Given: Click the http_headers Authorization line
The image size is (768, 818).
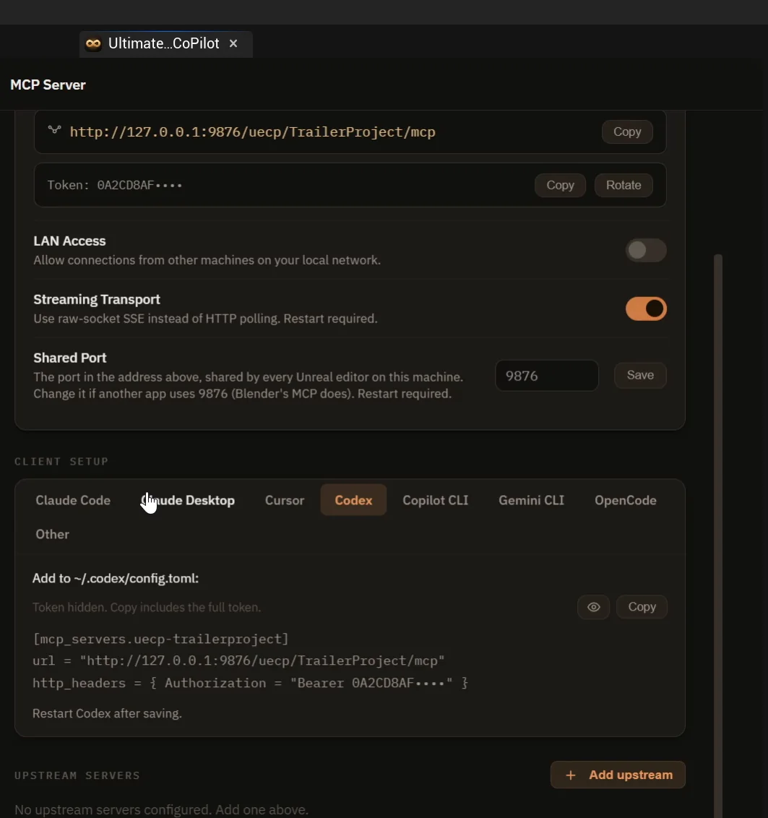Looking at the screenshot, I should [x=250, y=684].
